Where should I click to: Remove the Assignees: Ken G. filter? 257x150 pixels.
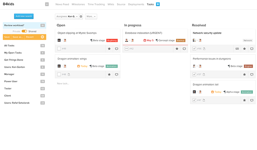pos(81,16)
